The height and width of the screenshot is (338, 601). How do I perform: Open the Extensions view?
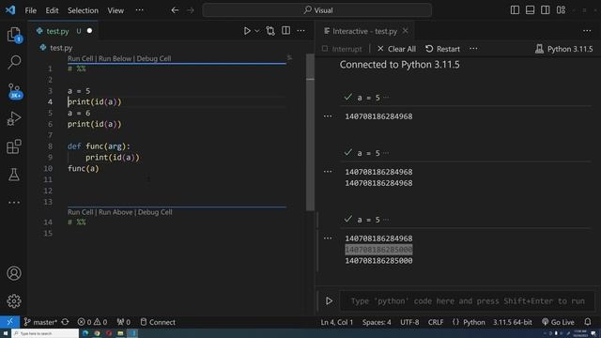[14, 146]
